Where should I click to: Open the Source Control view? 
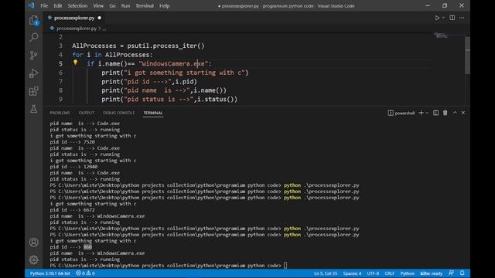[x=34, y=56]
